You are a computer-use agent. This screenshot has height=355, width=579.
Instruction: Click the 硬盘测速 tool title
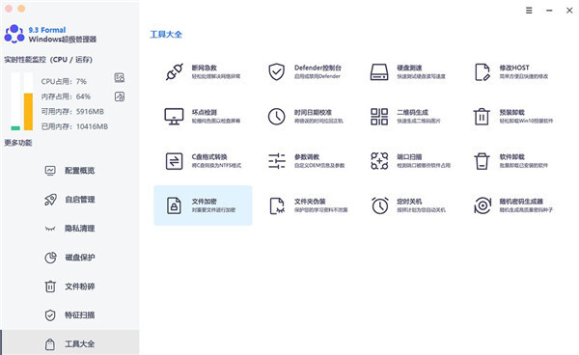click(409, 68)
